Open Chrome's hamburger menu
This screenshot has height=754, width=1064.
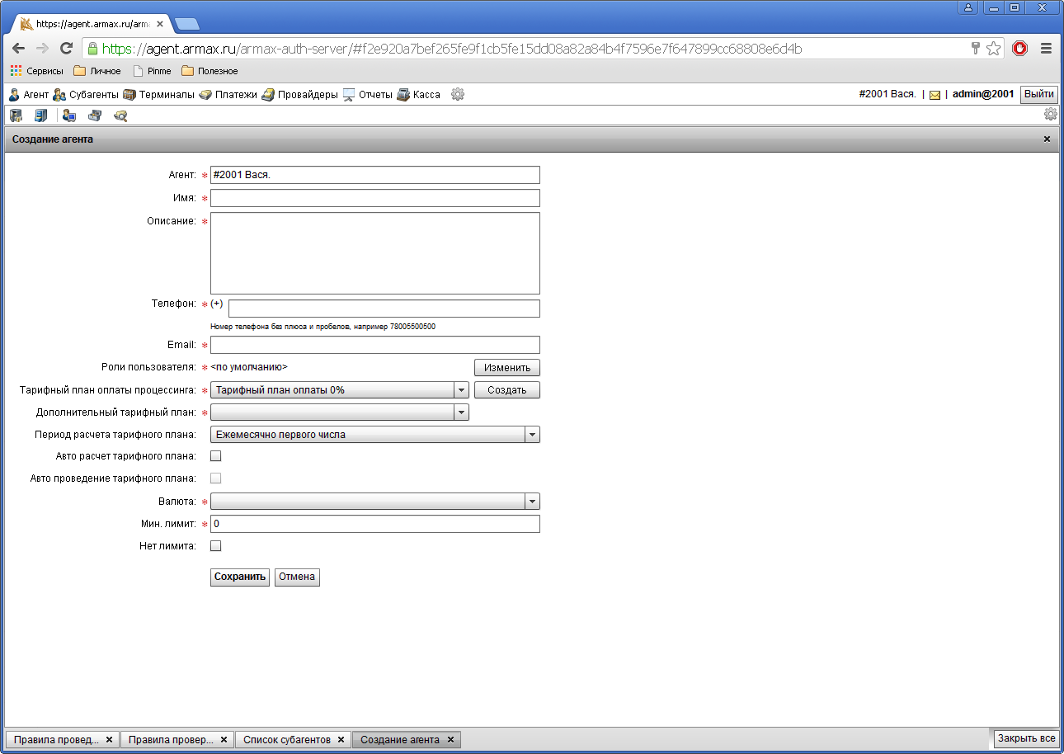tap(1046, 49)
